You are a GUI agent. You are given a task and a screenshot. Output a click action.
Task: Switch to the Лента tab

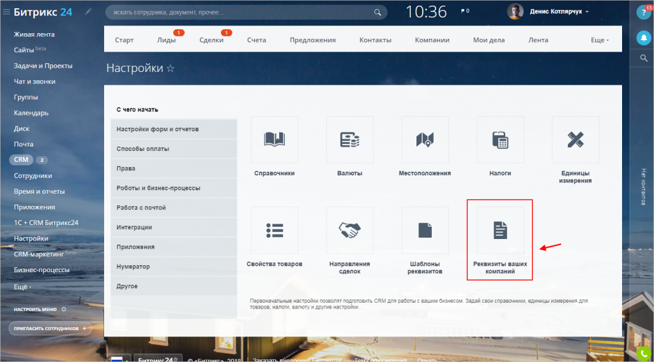[538, 40]
